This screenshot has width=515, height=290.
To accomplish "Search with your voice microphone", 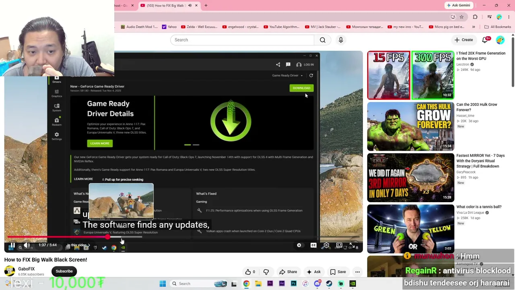I will (x=341, y=40).
